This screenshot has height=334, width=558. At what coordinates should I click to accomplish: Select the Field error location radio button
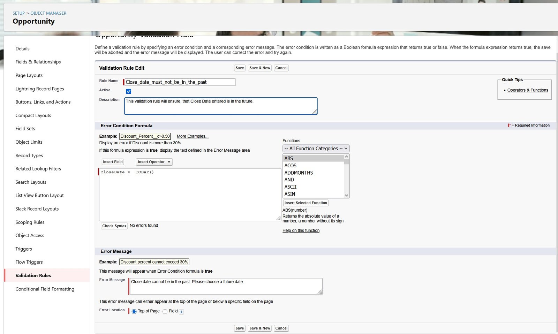click(x=165, y=311)
